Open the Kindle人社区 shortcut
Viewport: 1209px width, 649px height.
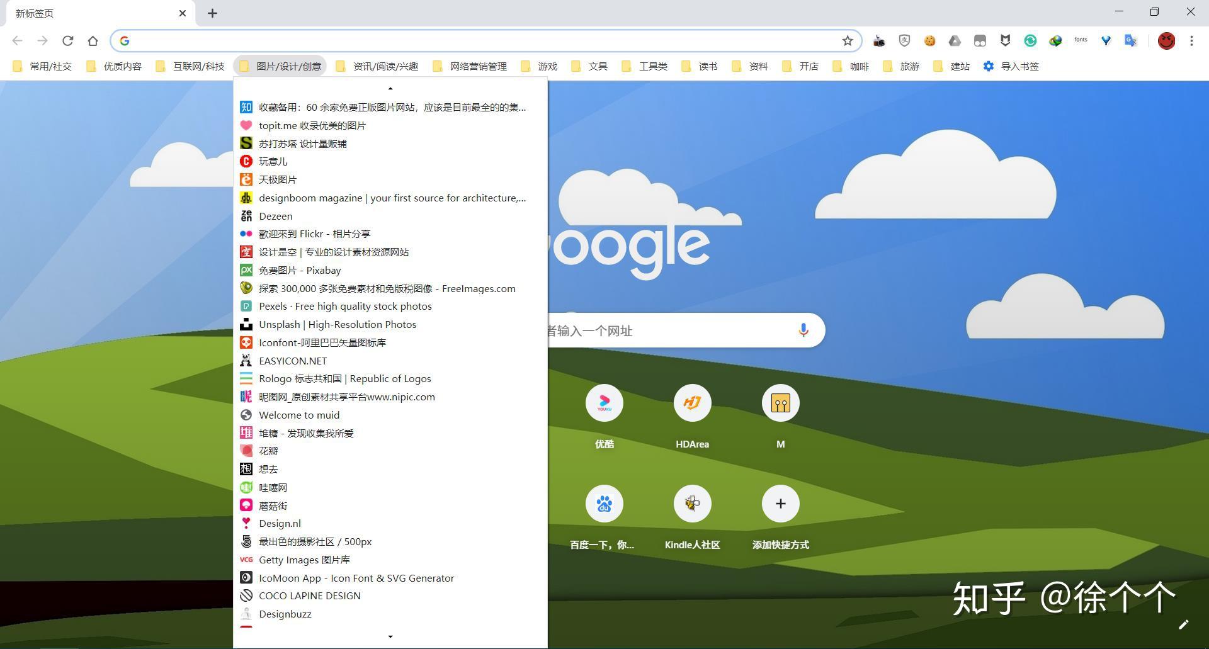coord(692,517)
